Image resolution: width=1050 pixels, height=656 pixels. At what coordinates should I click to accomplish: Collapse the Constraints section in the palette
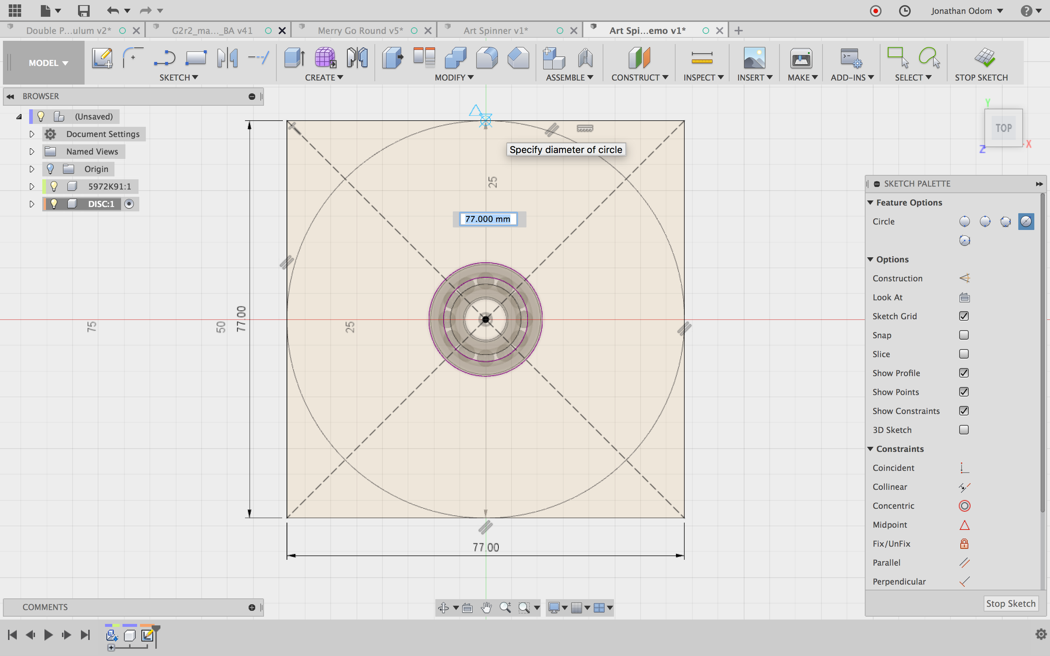pyautogui.click(x=870, y=449)
